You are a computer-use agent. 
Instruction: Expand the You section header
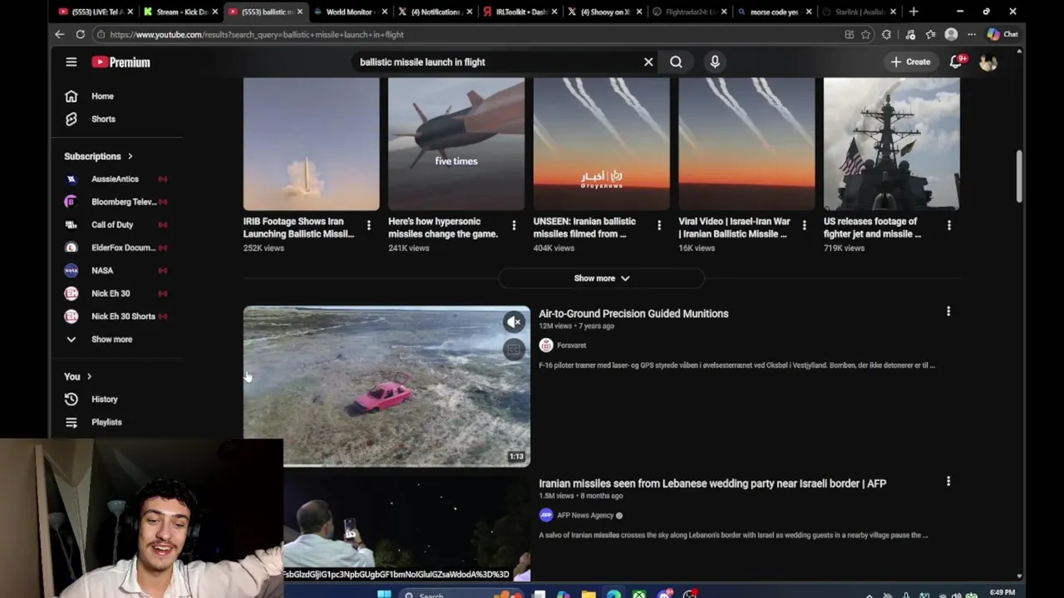78,376
